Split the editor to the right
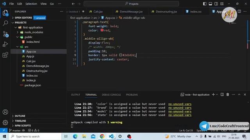 pyautogui.click(x=239, y=11)
